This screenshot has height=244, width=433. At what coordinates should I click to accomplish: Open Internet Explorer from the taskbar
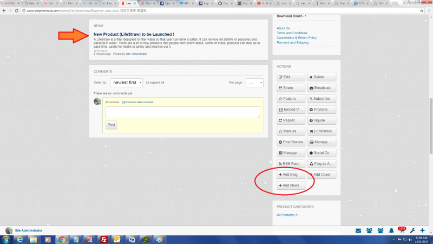point(20,240)
